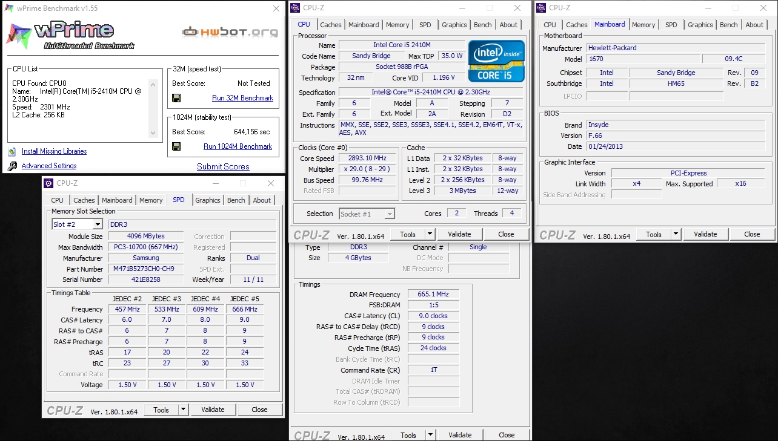Click the Submit Scores link
Image resolution: width=778 pixels, height=441 pixels.
[x=223, y=166]
